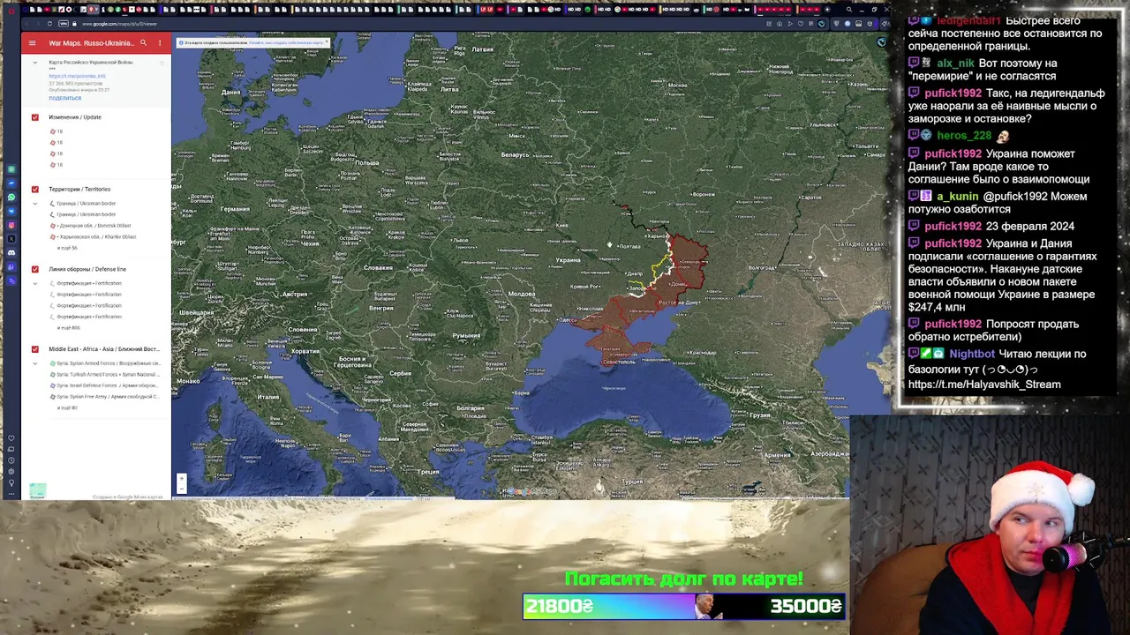The width and height of the screenshot is (1130, 635).
Task: Open WhatsApp in Opera sidebar
Action: (x=11, y=197)
